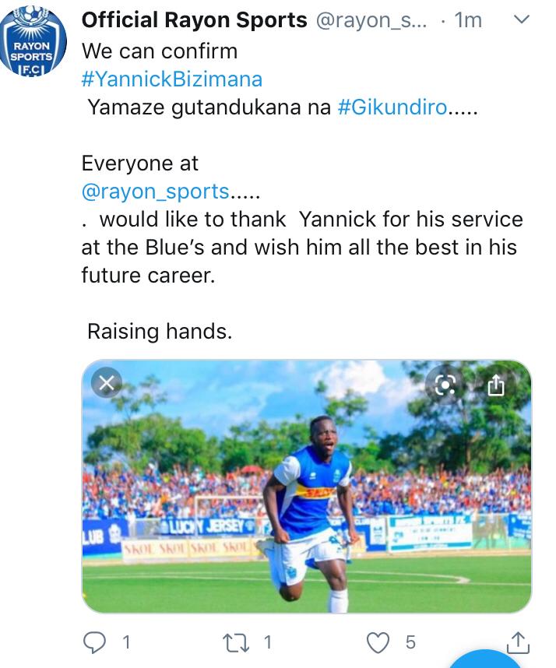
Task: Open the footballer photo attachment
Action: tap(307, 498)
